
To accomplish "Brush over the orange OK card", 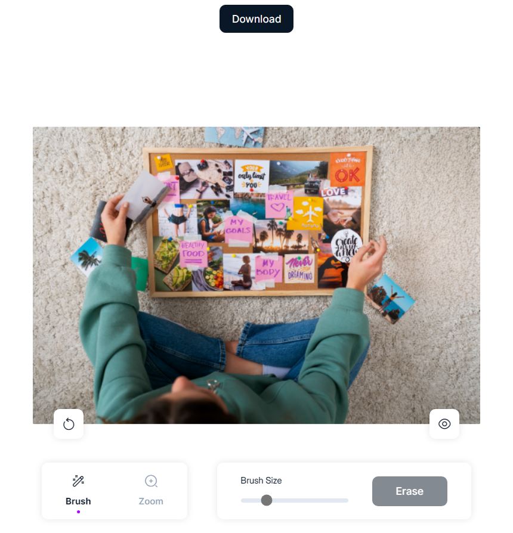I will tap(347, 170).
